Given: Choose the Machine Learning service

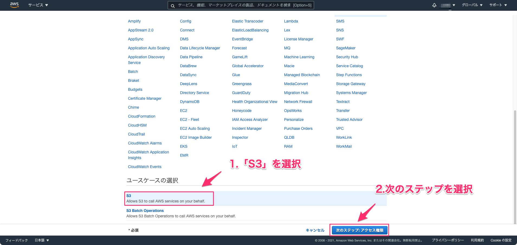Looking at the screenshot, I should pyautogui.click(x=299, y=57).
